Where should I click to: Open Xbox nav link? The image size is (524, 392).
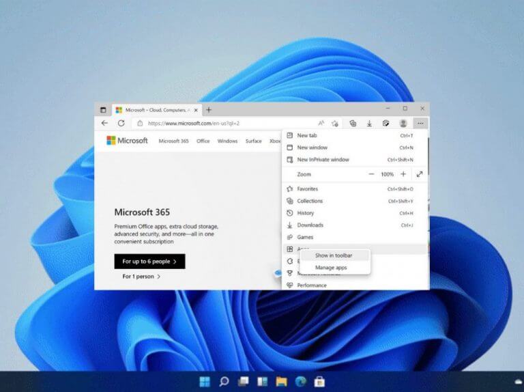[275, 141]
